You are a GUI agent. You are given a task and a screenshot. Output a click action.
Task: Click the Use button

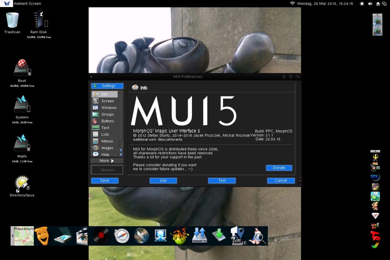tap(163, 181)
